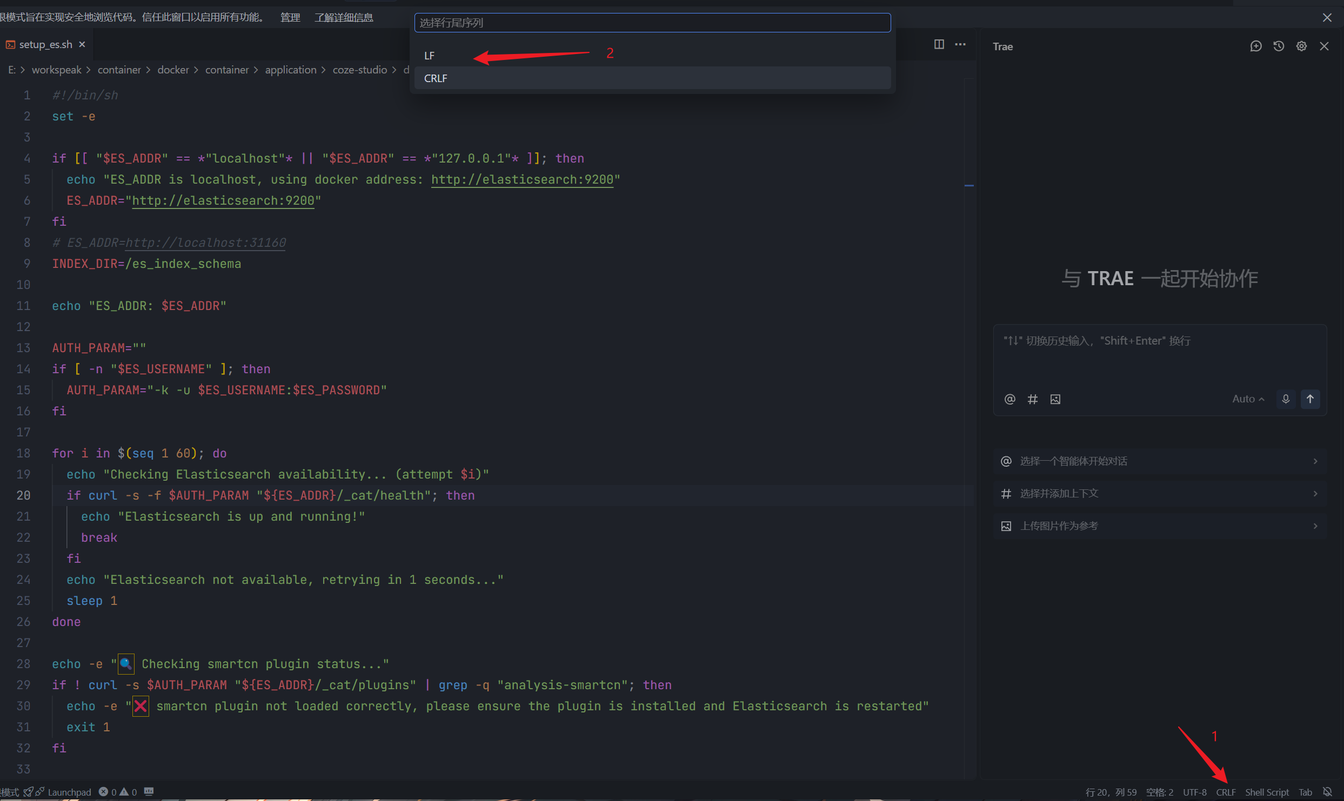Toggle notifications bell in status bar
The height and width of the screenshot is (801, 1344).
point(1327,792)
